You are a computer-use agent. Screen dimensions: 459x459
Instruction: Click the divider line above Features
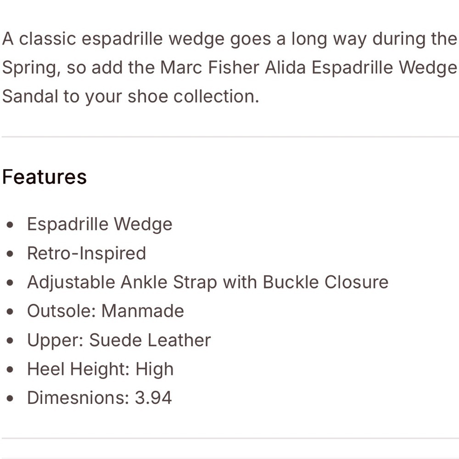tap(229, 137)
